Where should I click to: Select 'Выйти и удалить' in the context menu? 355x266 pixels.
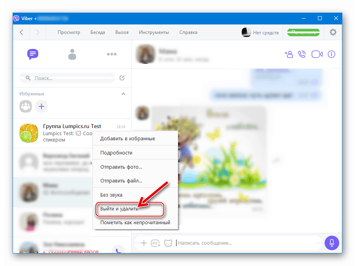point(118,209)
